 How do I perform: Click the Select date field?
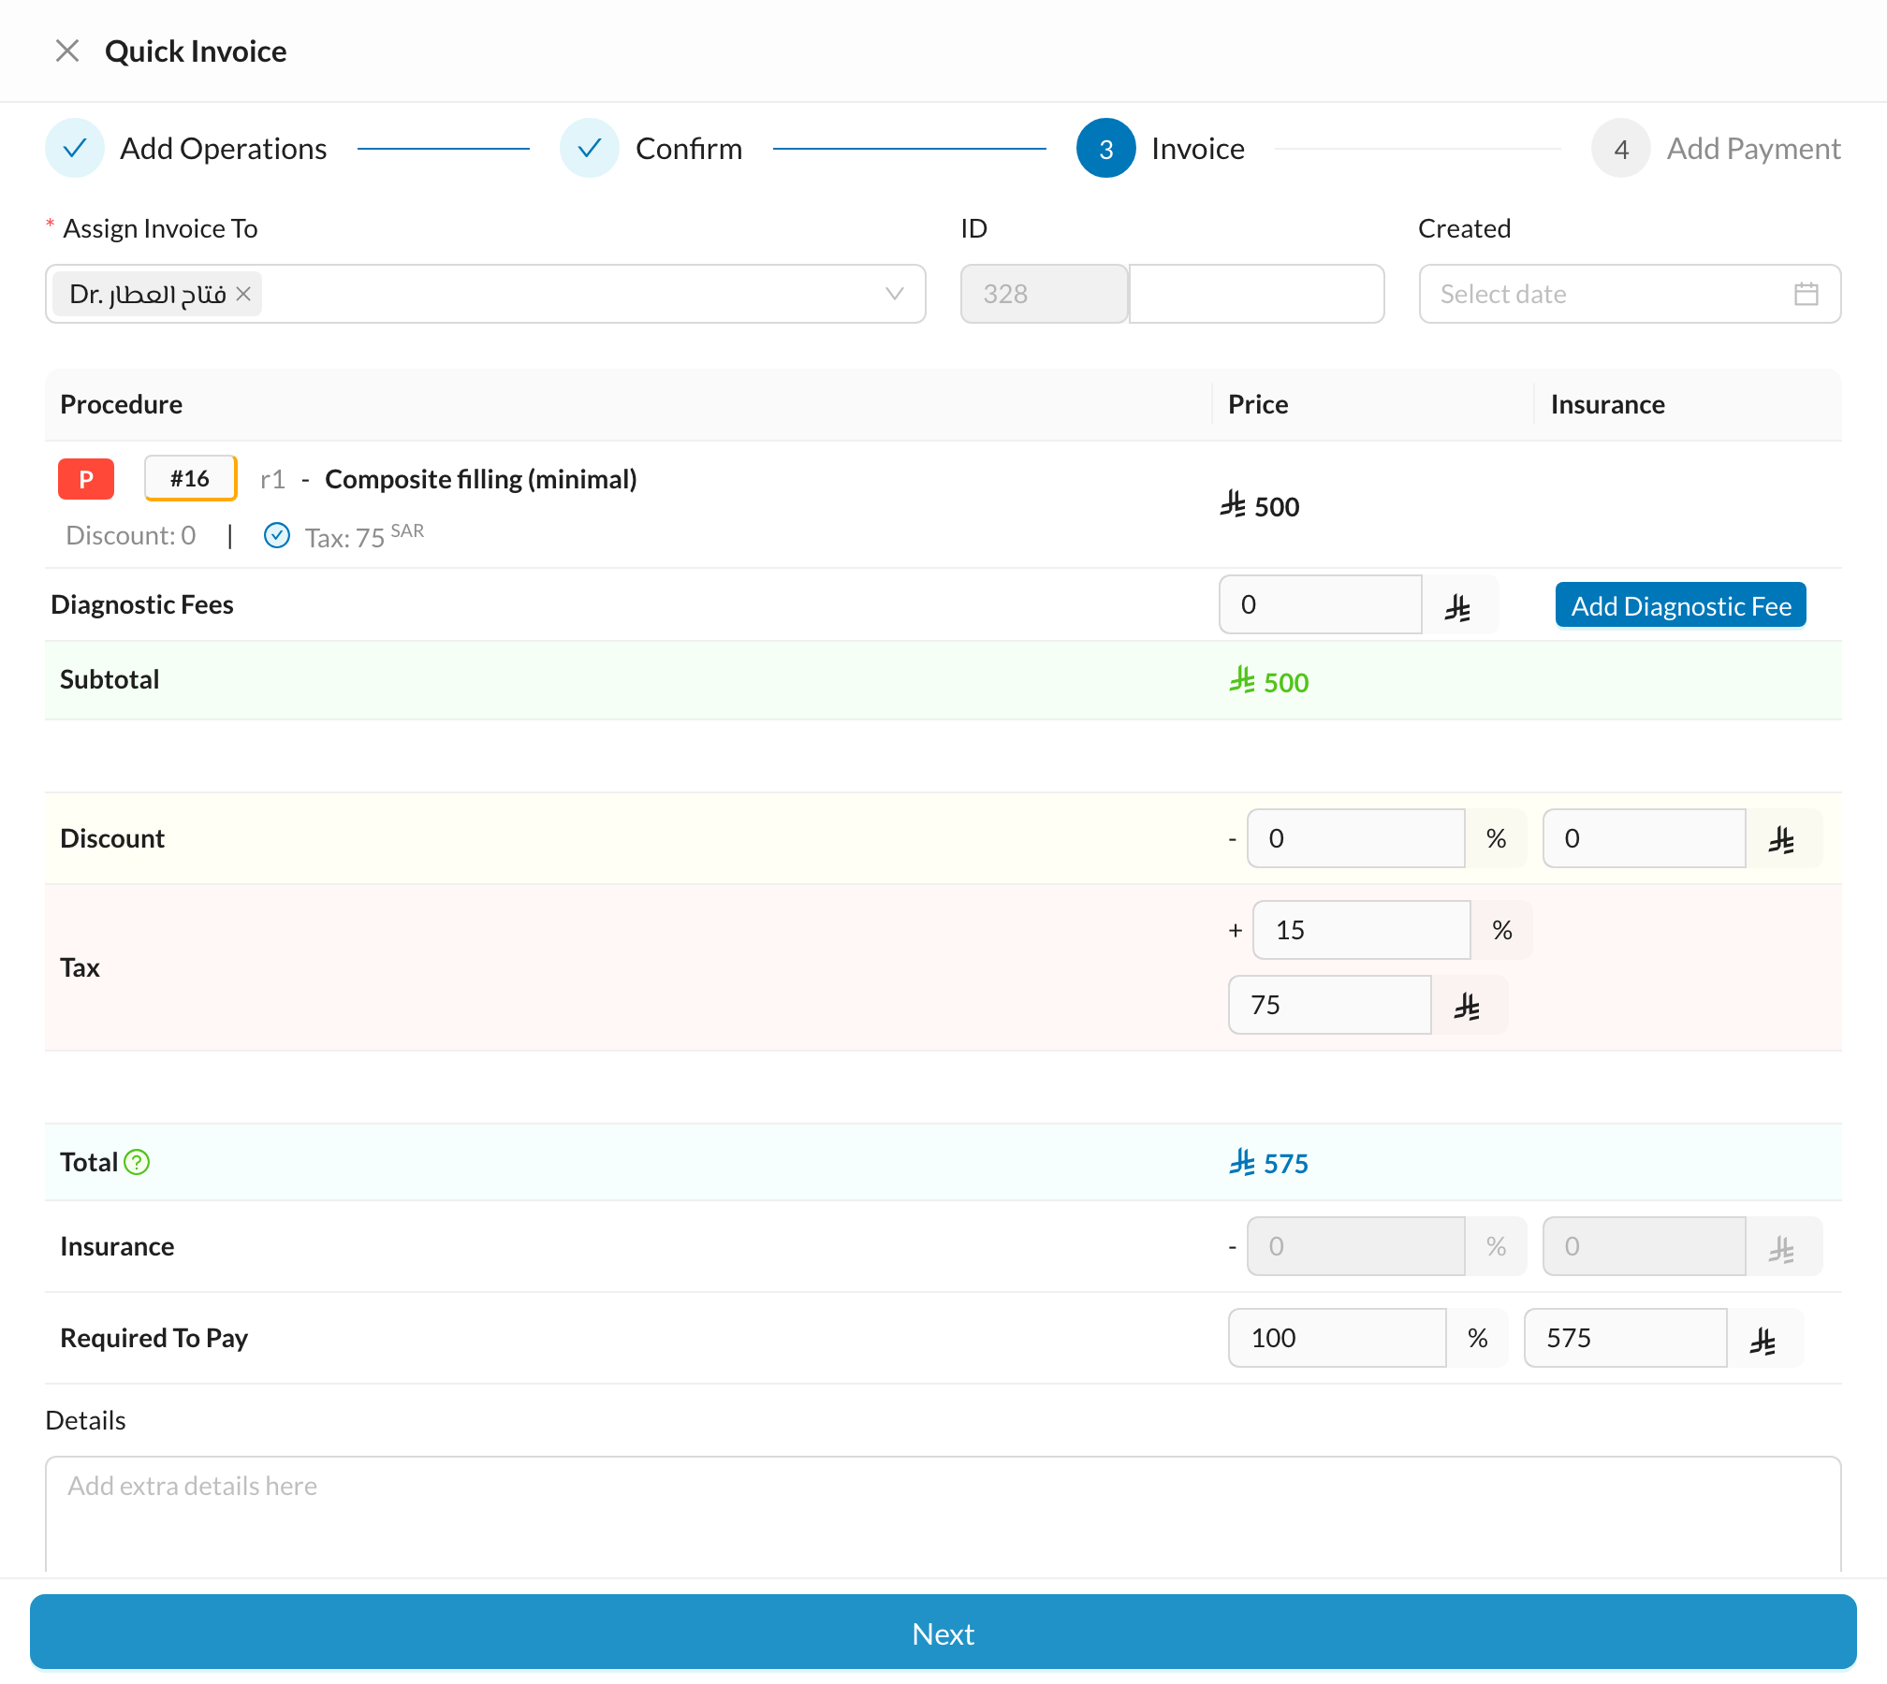click(1630, 294)
